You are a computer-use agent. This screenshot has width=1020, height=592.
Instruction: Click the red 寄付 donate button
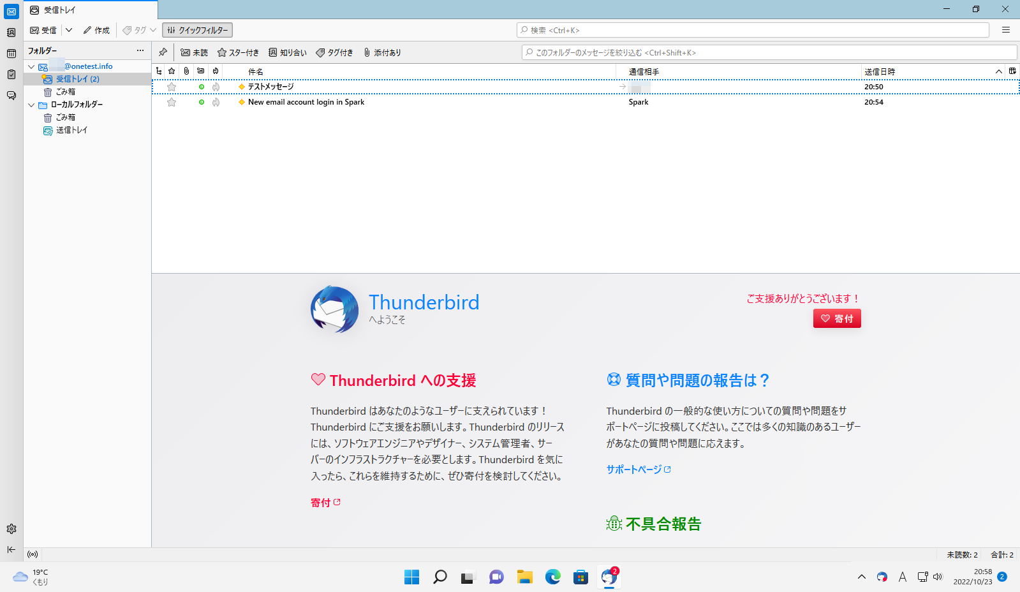click(x=837, y=318)
